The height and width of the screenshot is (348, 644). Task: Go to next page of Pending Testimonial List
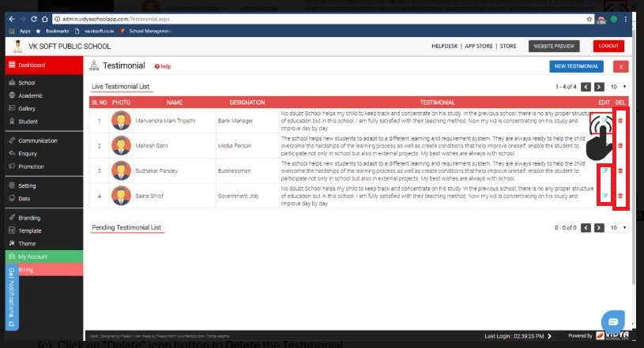[599, 228]
